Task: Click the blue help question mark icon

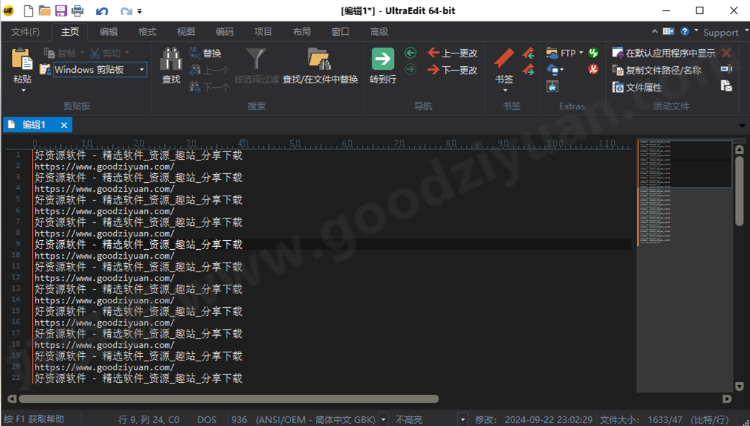Action: point(685,31)
